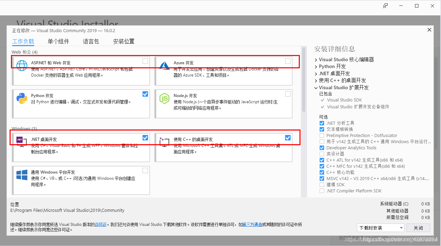Click the 安装详细信息 heading
The image size is (441, 246).
click(334, 49)
